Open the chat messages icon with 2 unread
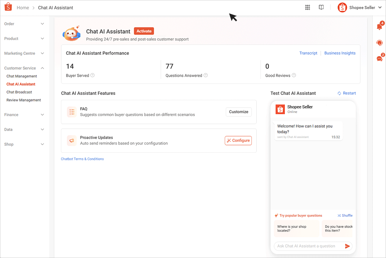 coord(379,58)
